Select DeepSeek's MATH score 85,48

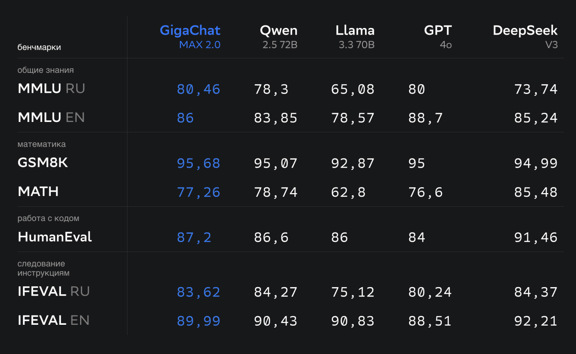pos(536,193)
